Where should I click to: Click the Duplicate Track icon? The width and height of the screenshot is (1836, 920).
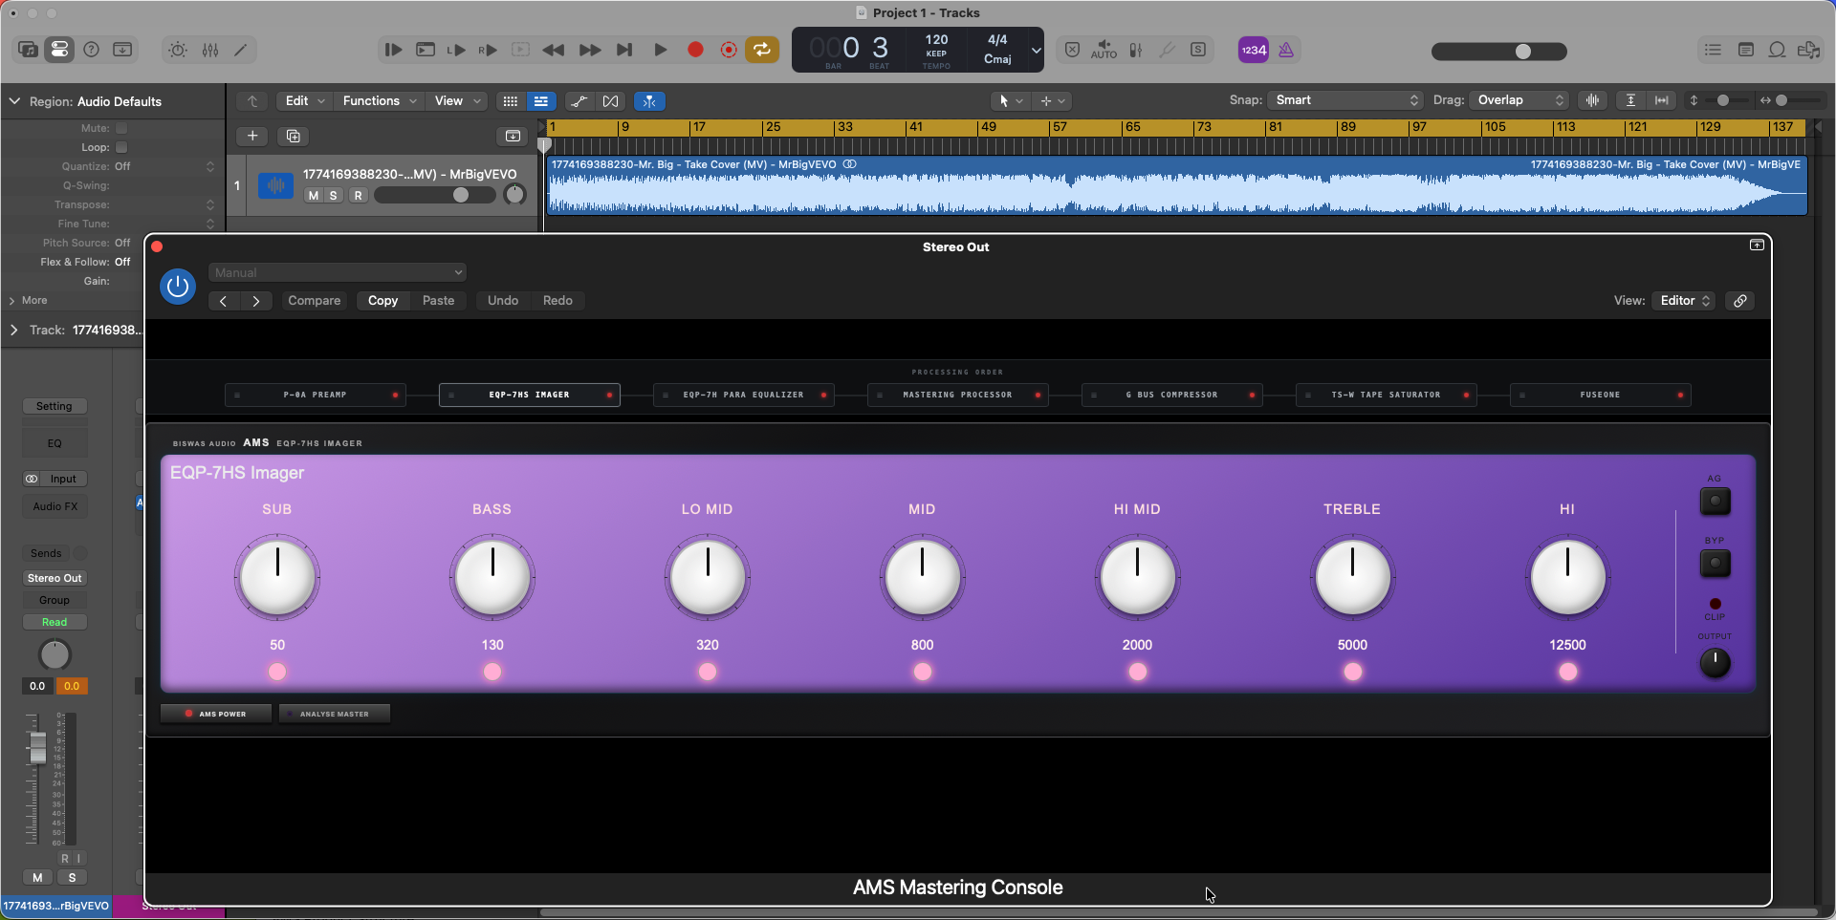(294, 136)
